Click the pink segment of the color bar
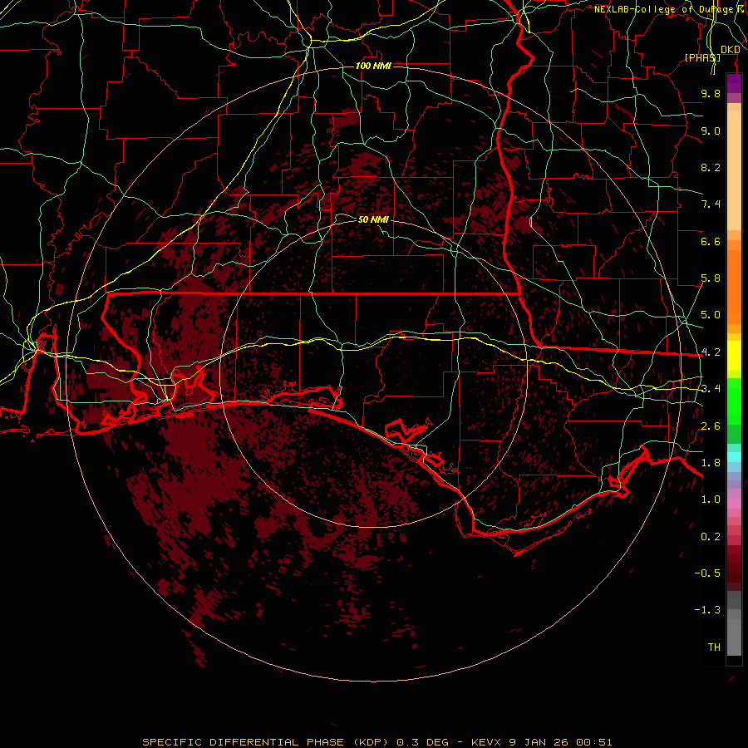The width and height of the screenshot is (748, 748). point(734,504)
